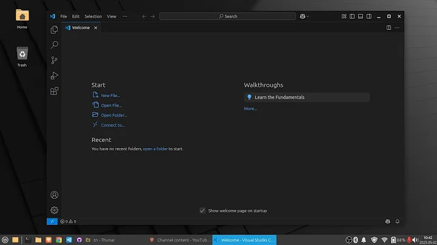Expand the hidden menus ellipsis in menu bar
437x245 pixels.
[125, 16]
